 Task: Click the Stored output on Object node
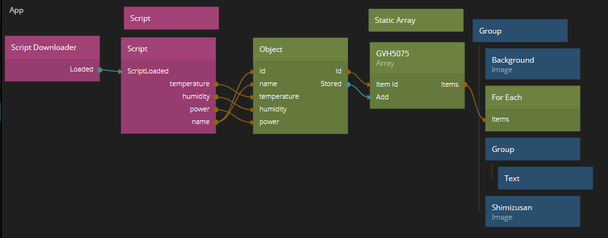pos(348,84)
